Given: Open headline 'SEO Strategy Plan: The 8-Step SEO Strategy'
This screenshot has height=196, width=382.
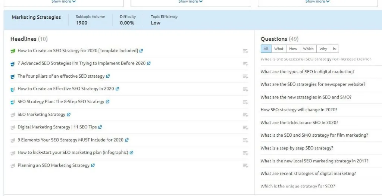Looking at the screenshot, I should [x=61, y=102].
